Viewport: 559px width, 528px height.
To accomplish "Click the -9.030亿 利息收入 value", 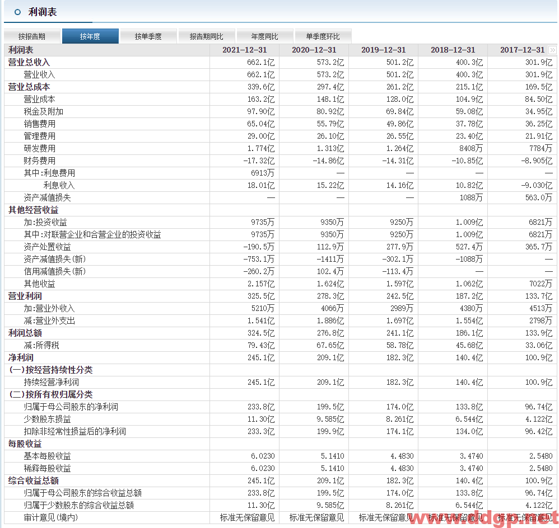I will (537, 185).
